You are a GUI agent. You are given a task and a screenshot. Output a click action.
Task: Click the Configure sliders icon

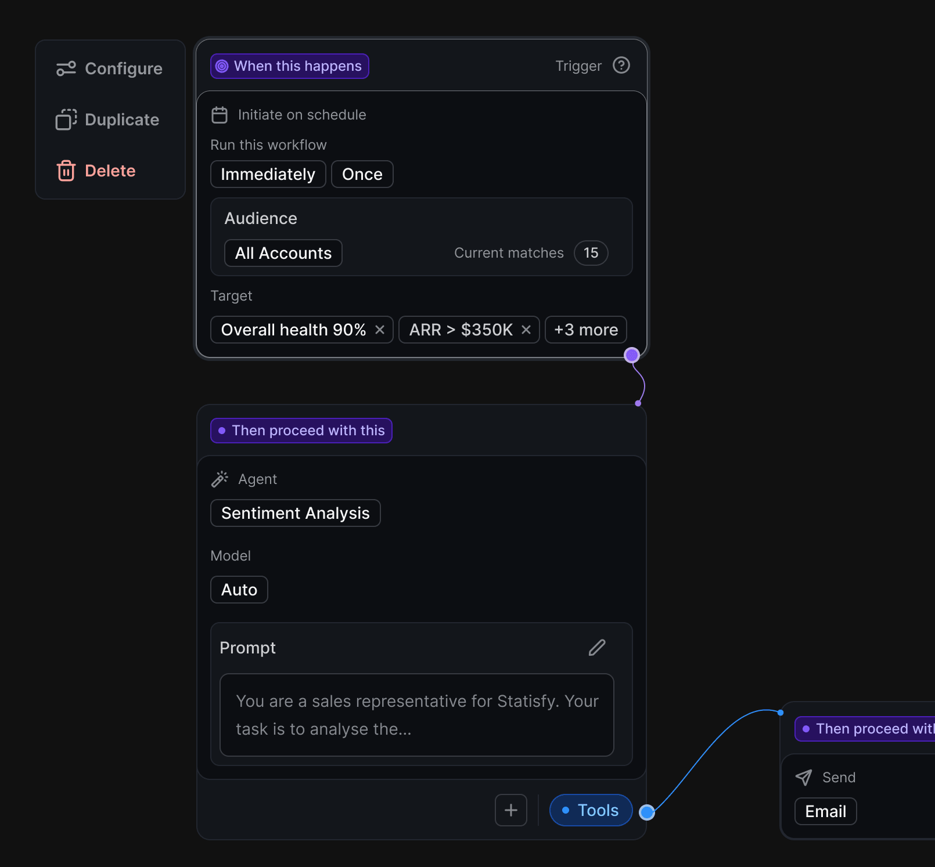click(66, 68)
